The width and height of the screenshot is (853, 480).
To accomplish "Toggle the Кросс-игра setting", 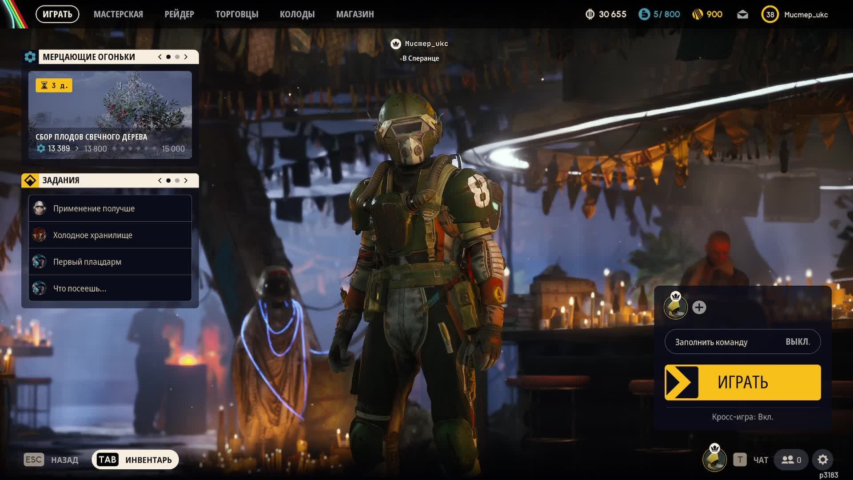I will coord(742,417).
